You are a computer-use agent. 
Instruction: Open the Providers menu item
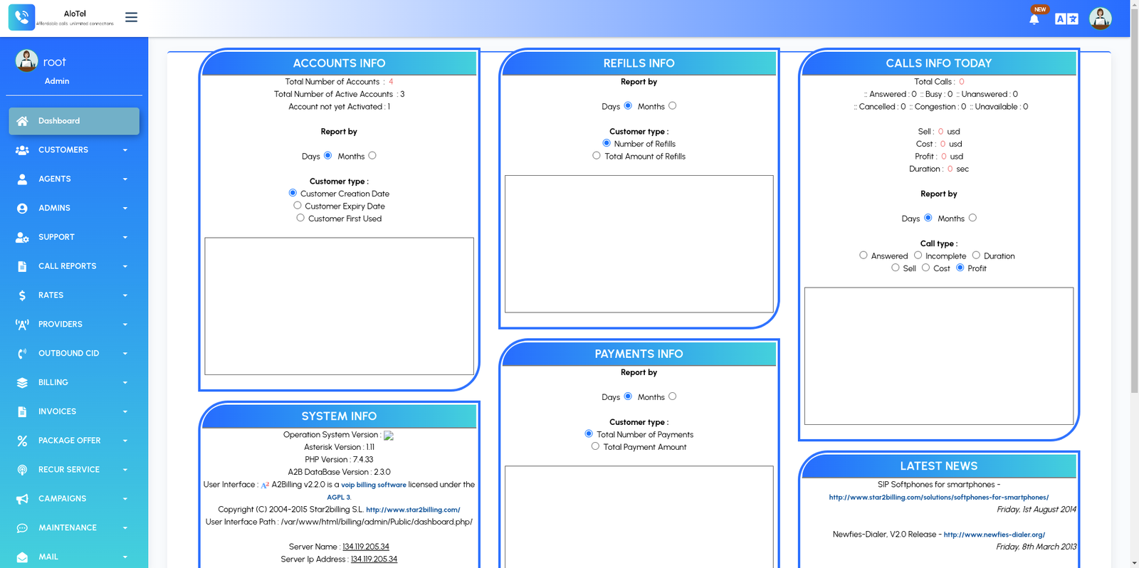click(x=61, y=325)
